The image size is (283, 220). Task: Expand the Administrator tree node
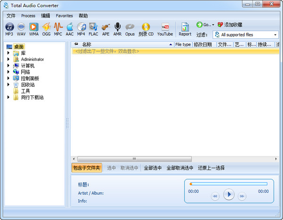pyautogui.click(x=8, y=59)
